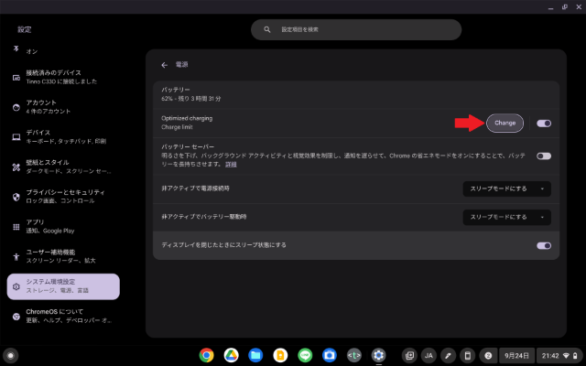Toggle the Optimized charging switch

[x=544, y=123]
